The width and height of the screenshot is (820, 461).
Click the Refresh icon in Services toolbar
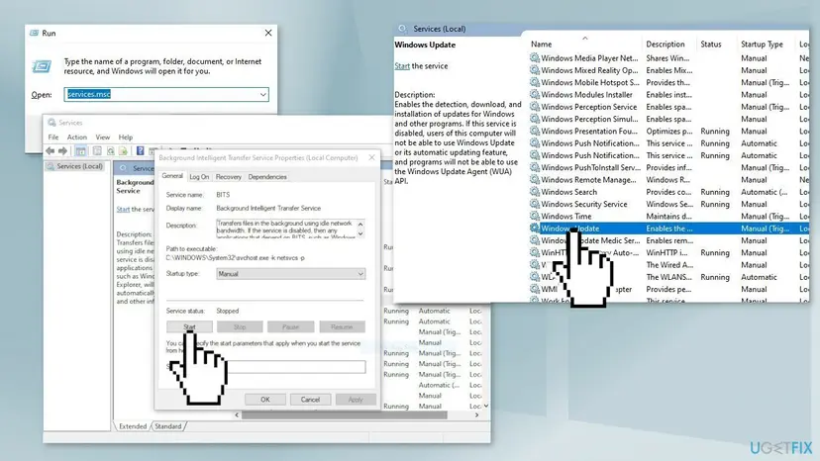point(110,151)
